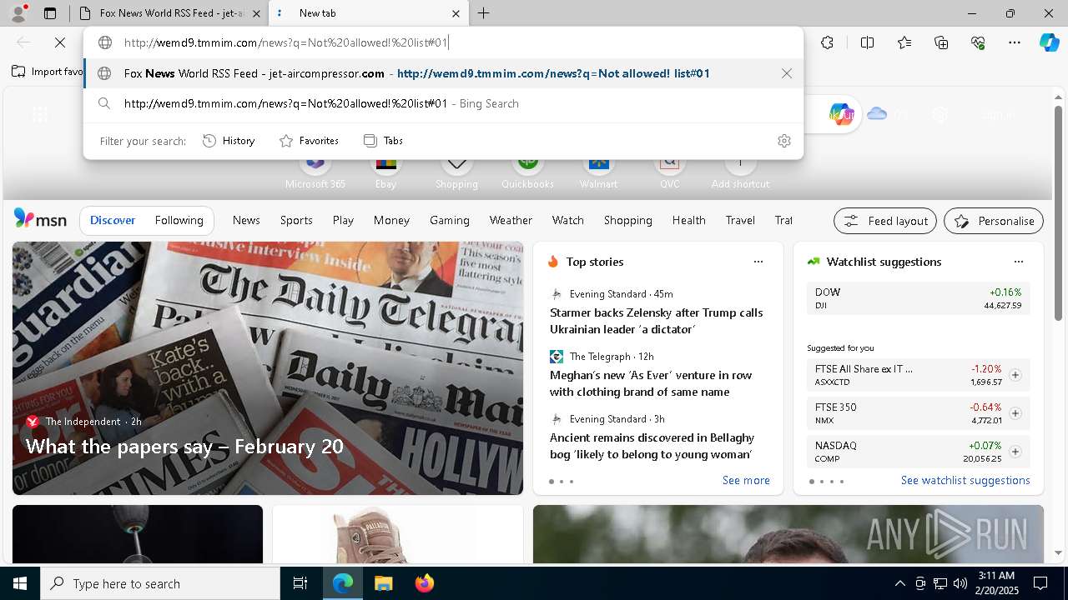The image size is (1068, 600).
Task: Filter search by Favorites
Action: pos(309,141)
